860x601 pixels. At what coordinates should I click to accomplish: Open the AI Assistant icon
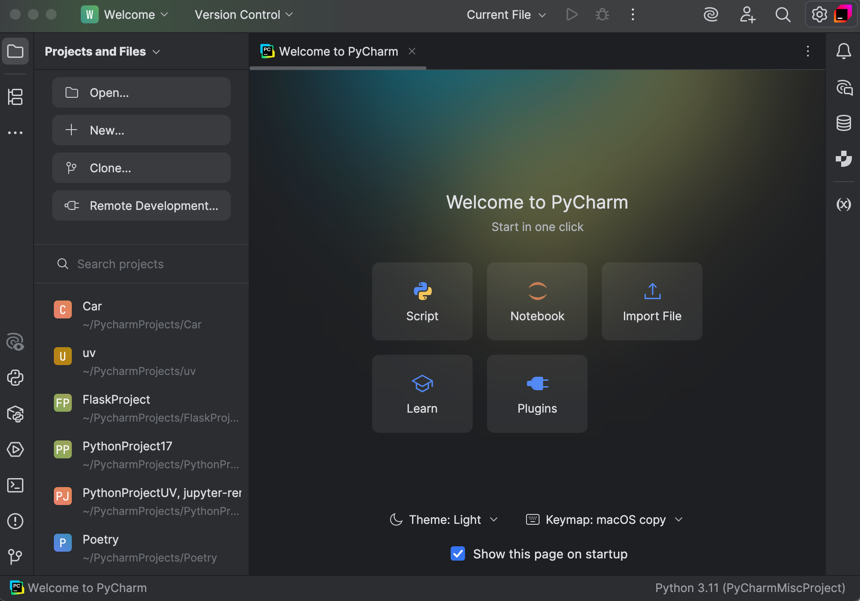pos(711,14)
